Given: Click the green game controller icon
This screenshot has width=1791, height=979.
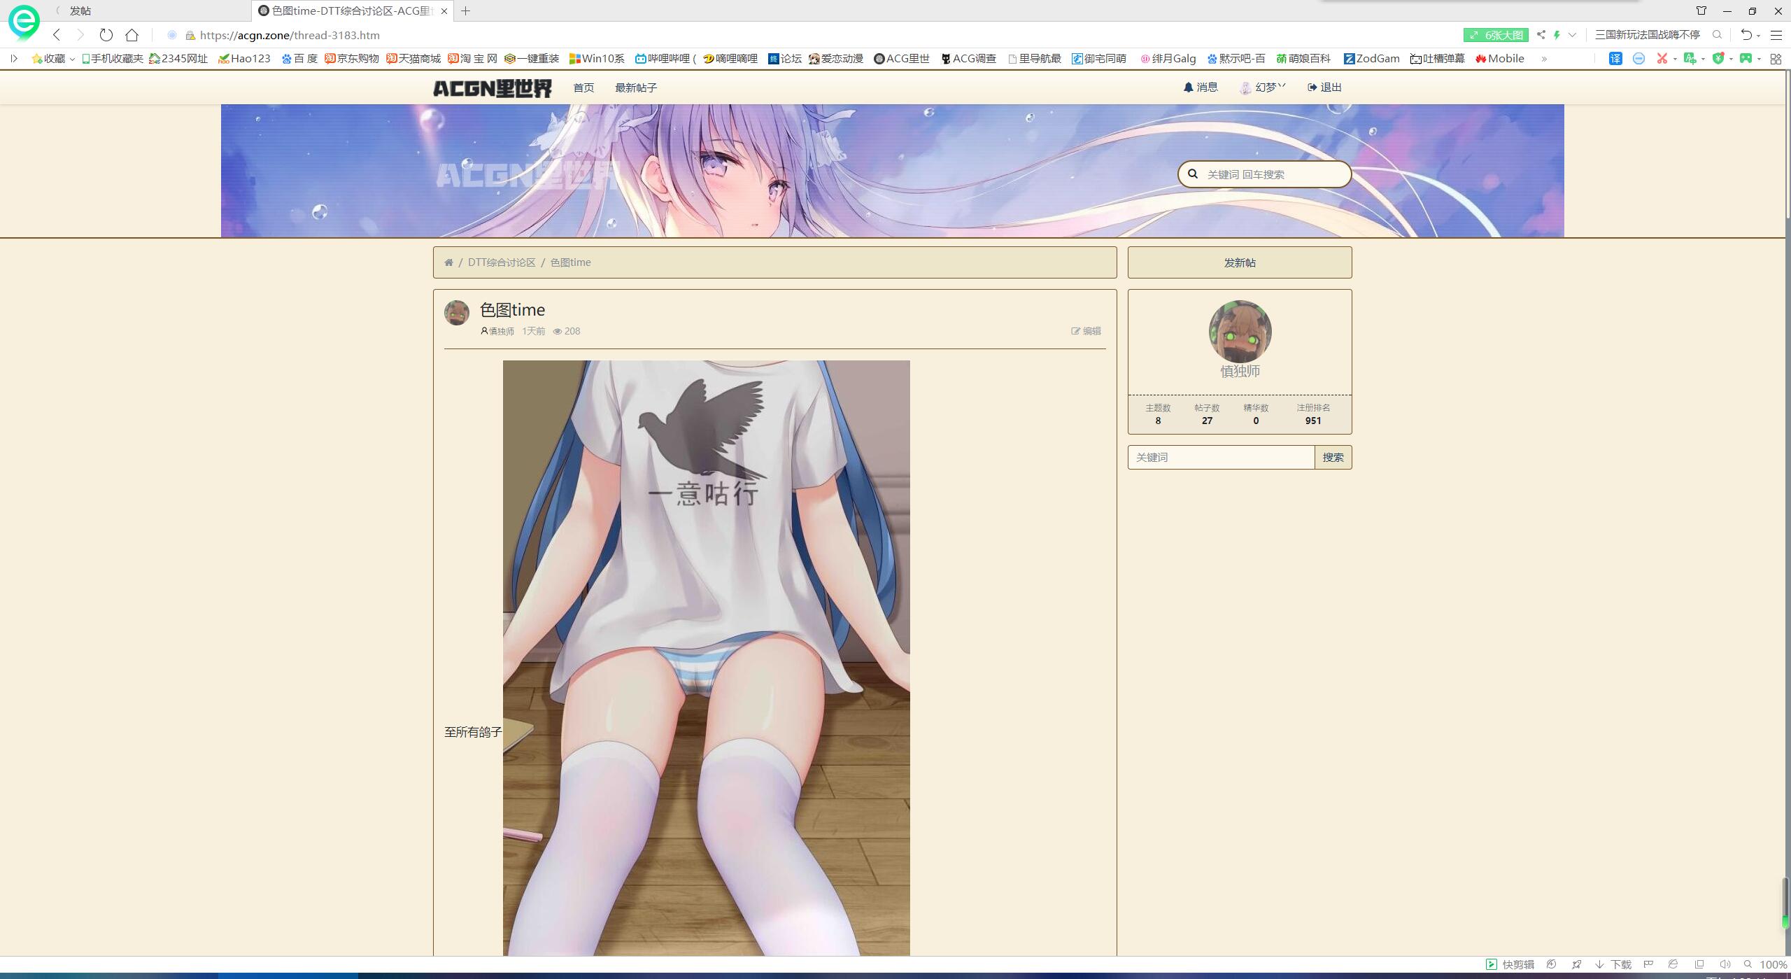Looking at the screenshot, I should click(x=1746, y=59).
